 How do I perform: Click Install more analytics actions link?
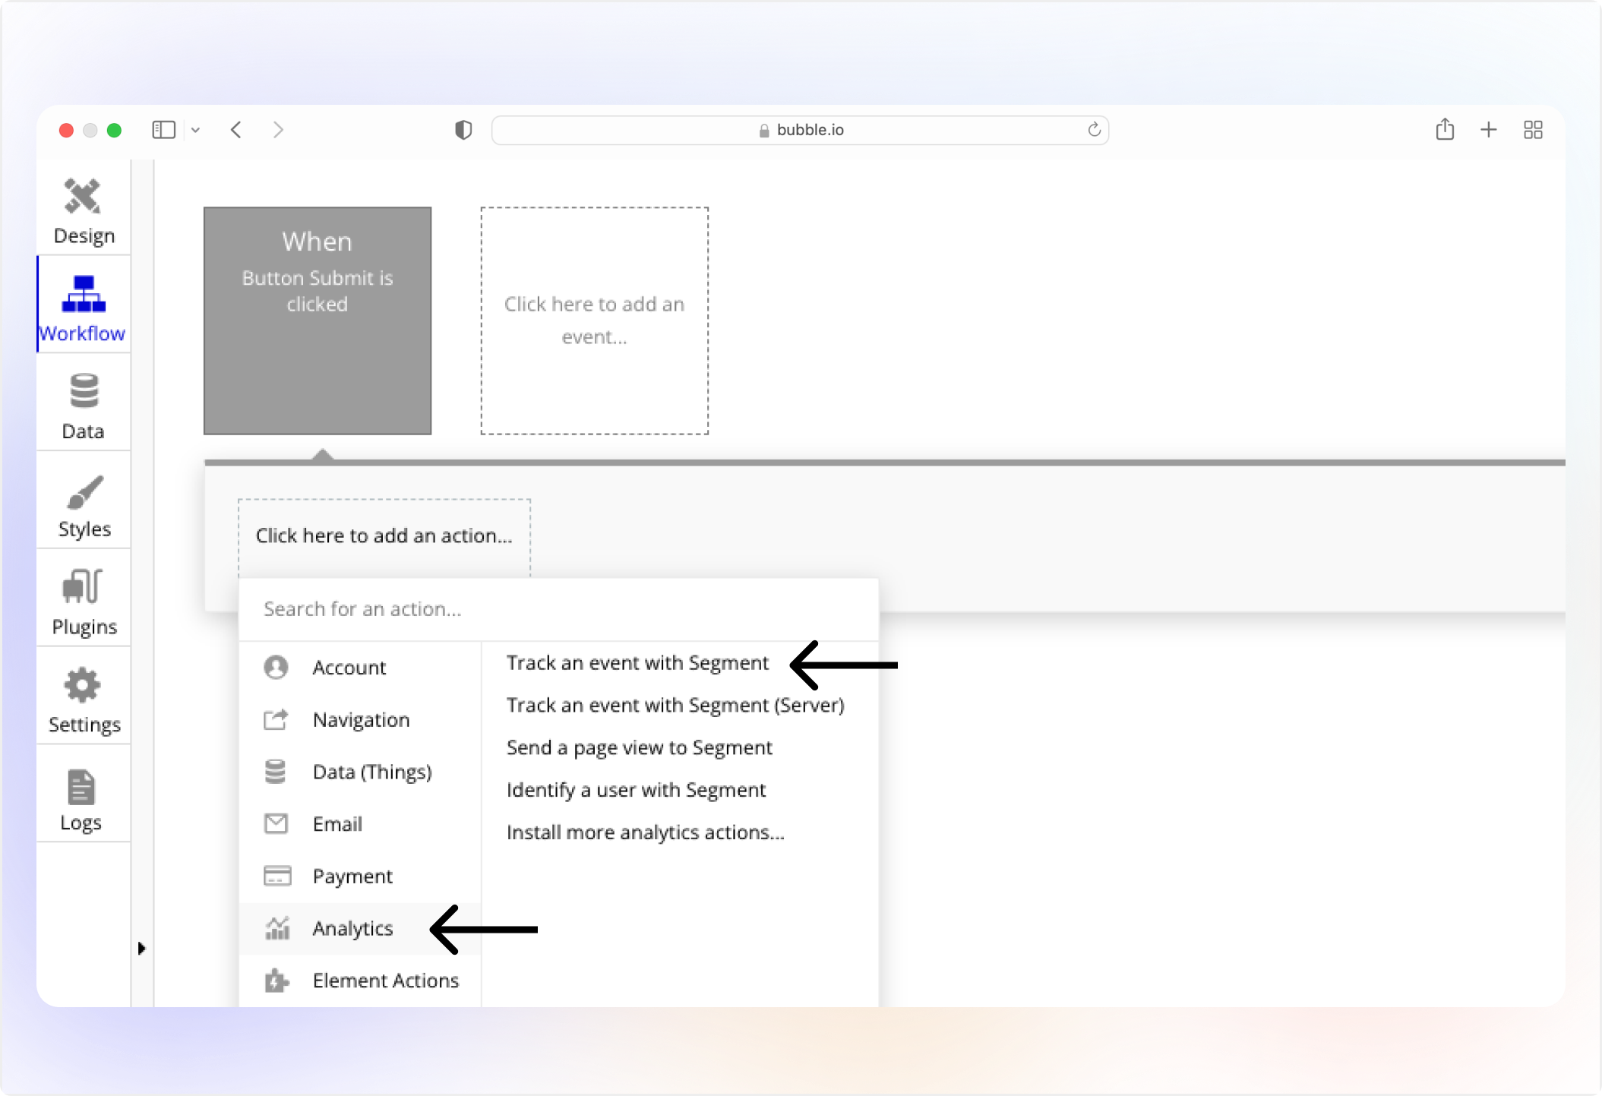pyautogui.click(x=645, y=832)
